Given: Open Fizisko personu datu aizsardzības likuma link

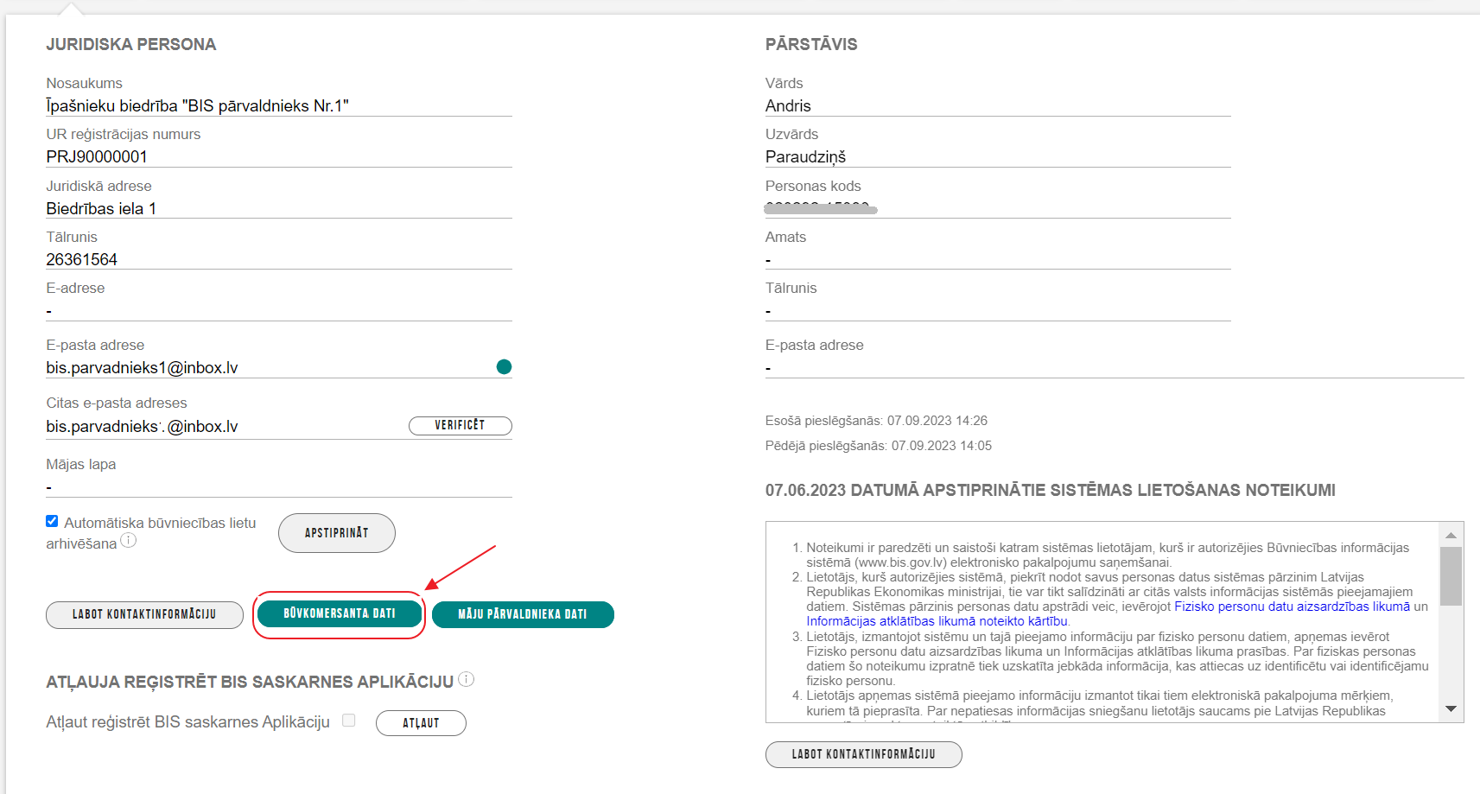Looking at the screenshot, I should pos(1292,607).
